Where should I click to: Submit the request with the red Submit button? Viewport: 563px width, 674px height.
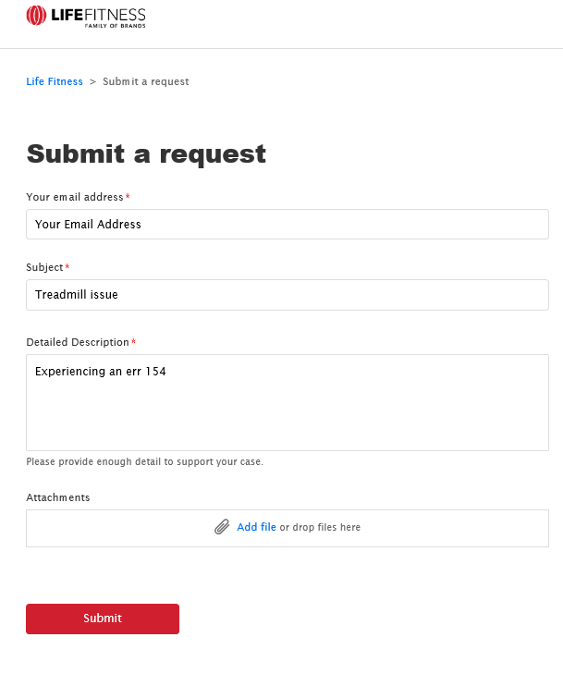click(103, 619)
